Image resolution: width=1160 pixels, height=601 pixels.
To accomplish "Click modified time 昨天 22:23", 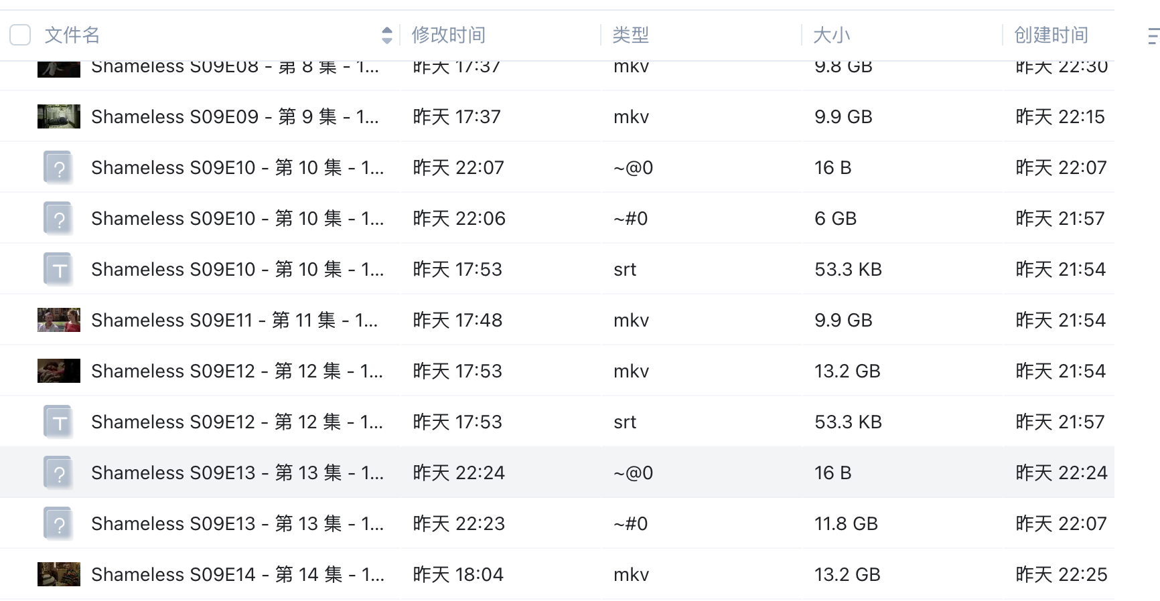I will 459,523.
